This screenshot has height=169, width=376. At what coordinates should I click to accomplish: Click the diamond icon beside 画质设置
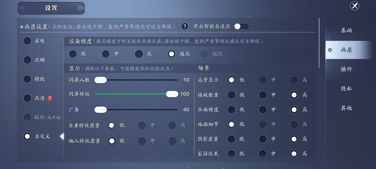pos(22,27)
